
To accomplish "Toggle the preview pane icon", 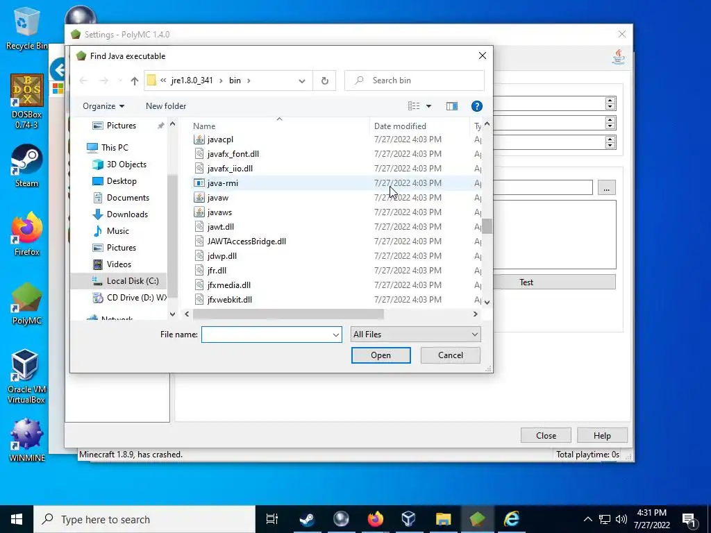I will [451, 106].
